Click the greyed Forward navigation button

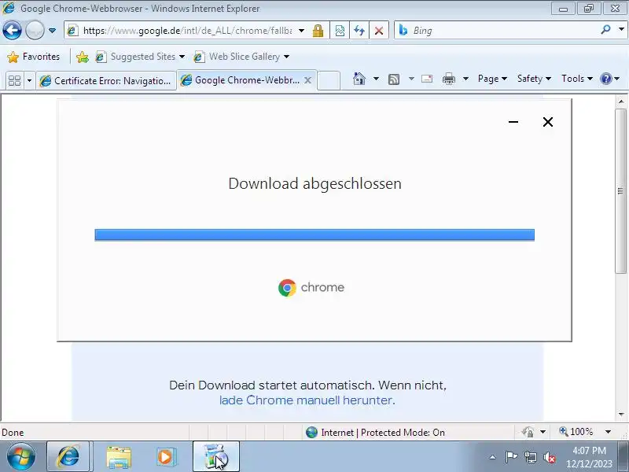pos(35,30)
